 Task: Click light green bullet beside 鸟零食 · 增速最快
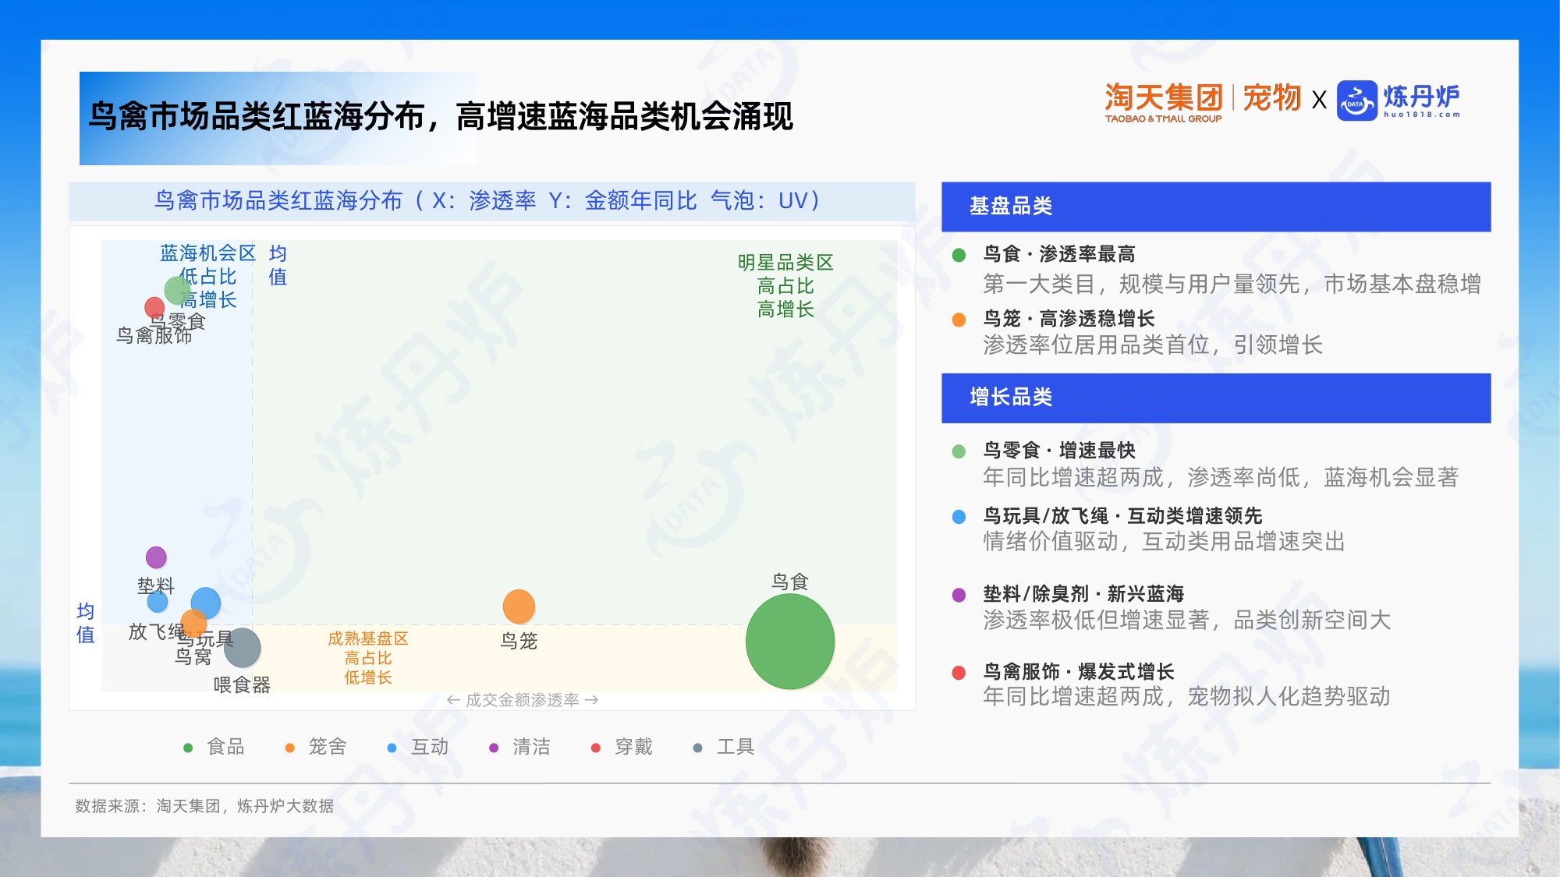959,451
